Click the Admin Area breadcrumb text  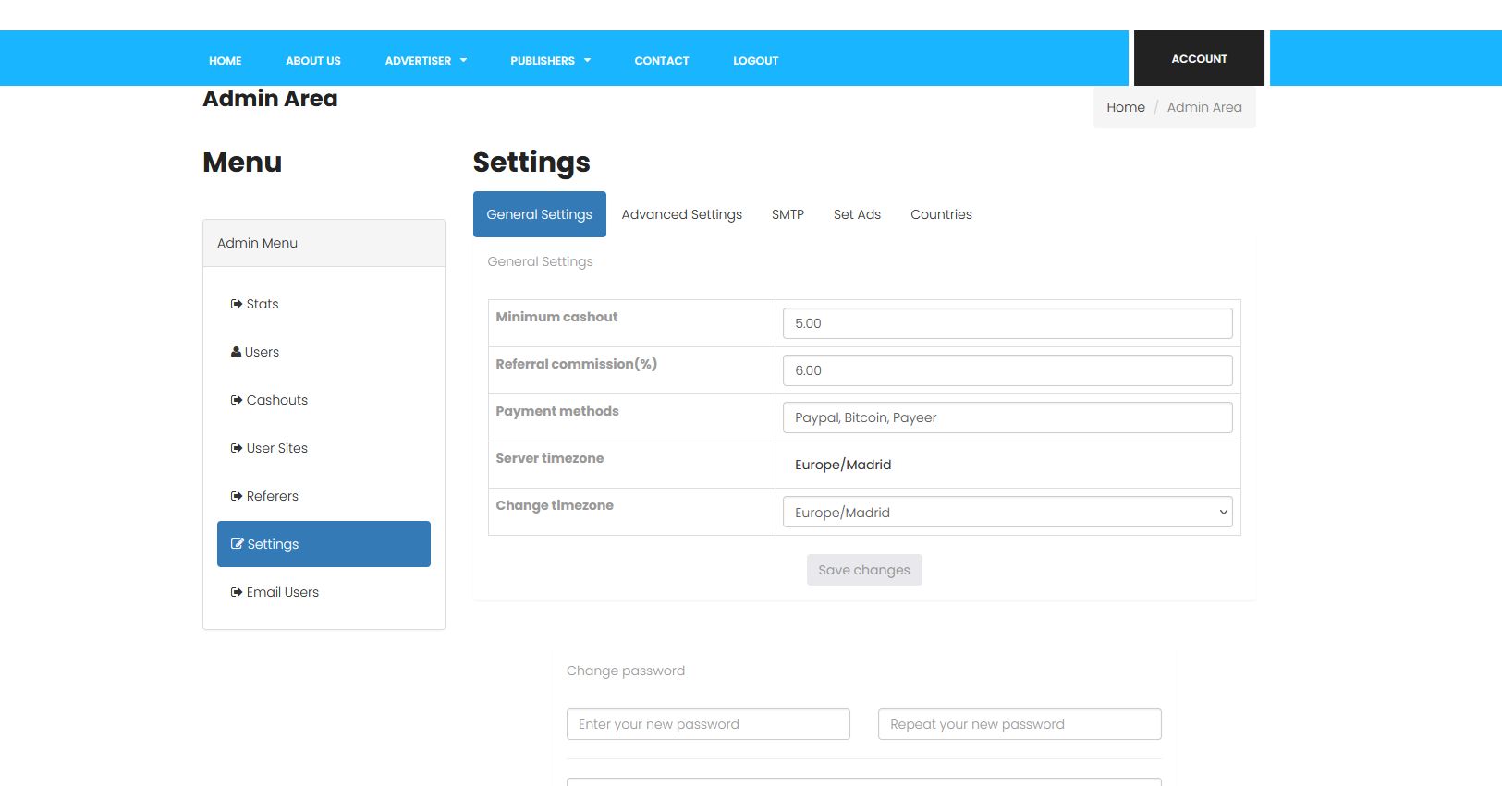(1204, 107)
